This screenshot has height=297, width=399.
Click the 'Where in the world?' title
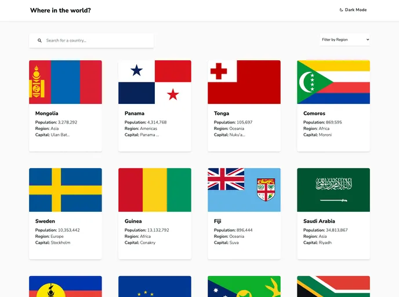60,10
